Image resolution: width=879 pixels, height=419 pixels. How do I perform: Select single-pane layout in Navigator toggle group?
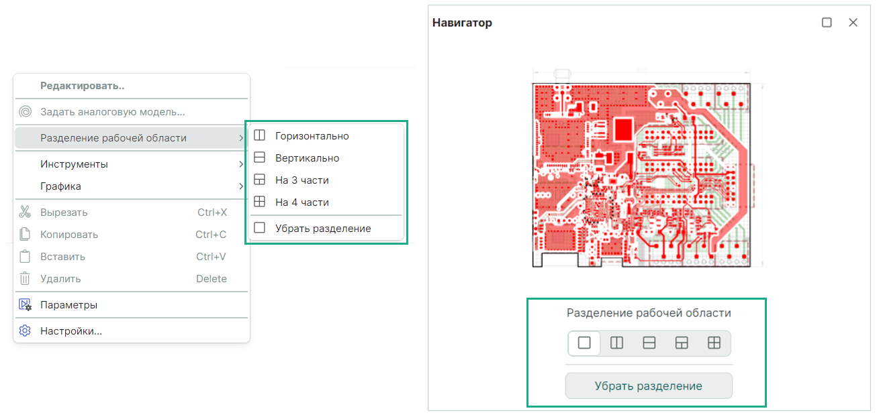click(584, 343)
